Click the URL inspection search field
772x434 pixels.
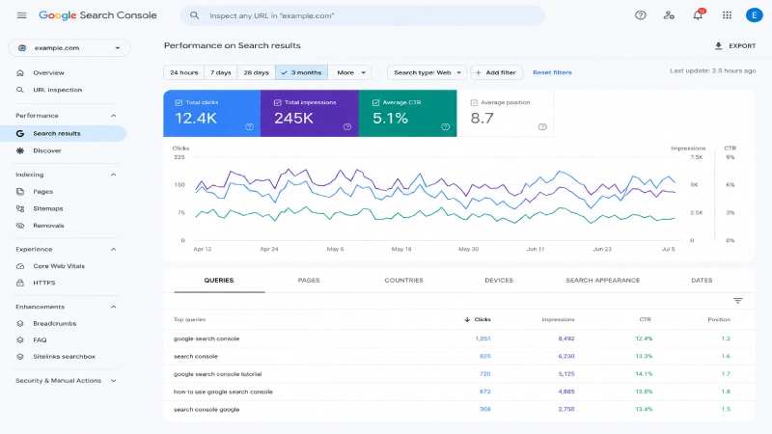coord(363,15)
